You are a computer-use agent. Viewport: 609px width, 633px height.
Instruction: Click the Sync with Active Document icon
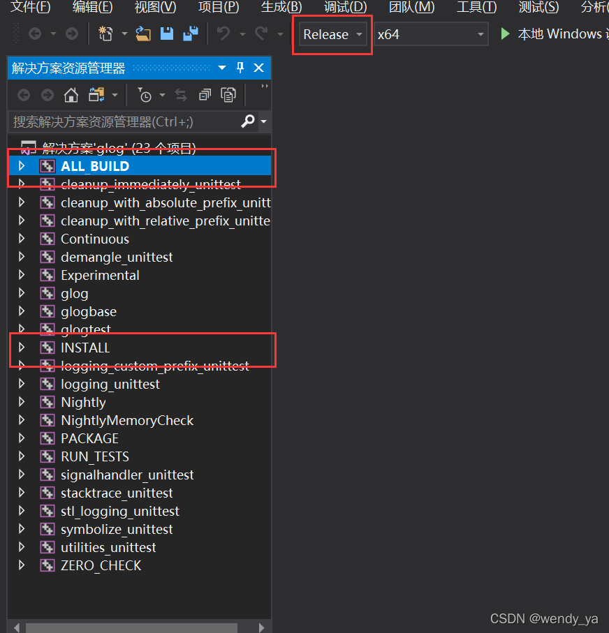pyautogui.click(x=181, y=95)
